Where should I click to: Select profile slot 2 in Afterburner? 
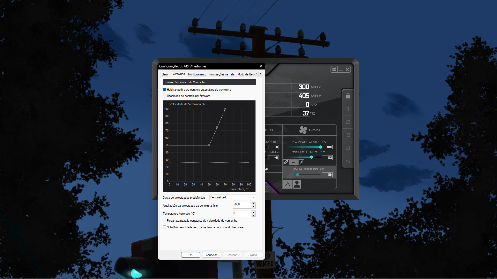[348, 122]
